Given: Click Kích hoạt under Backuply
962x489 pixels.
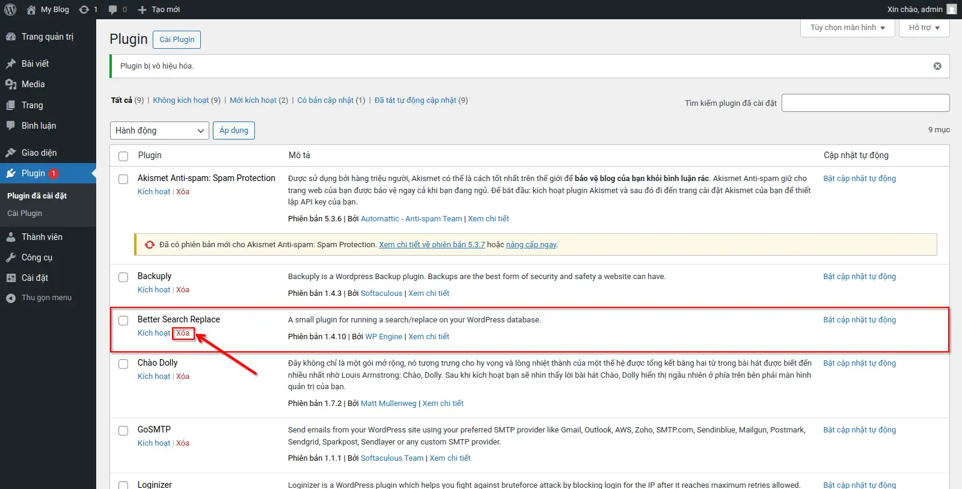Looking at the screenshot, I should coord(154,290).
